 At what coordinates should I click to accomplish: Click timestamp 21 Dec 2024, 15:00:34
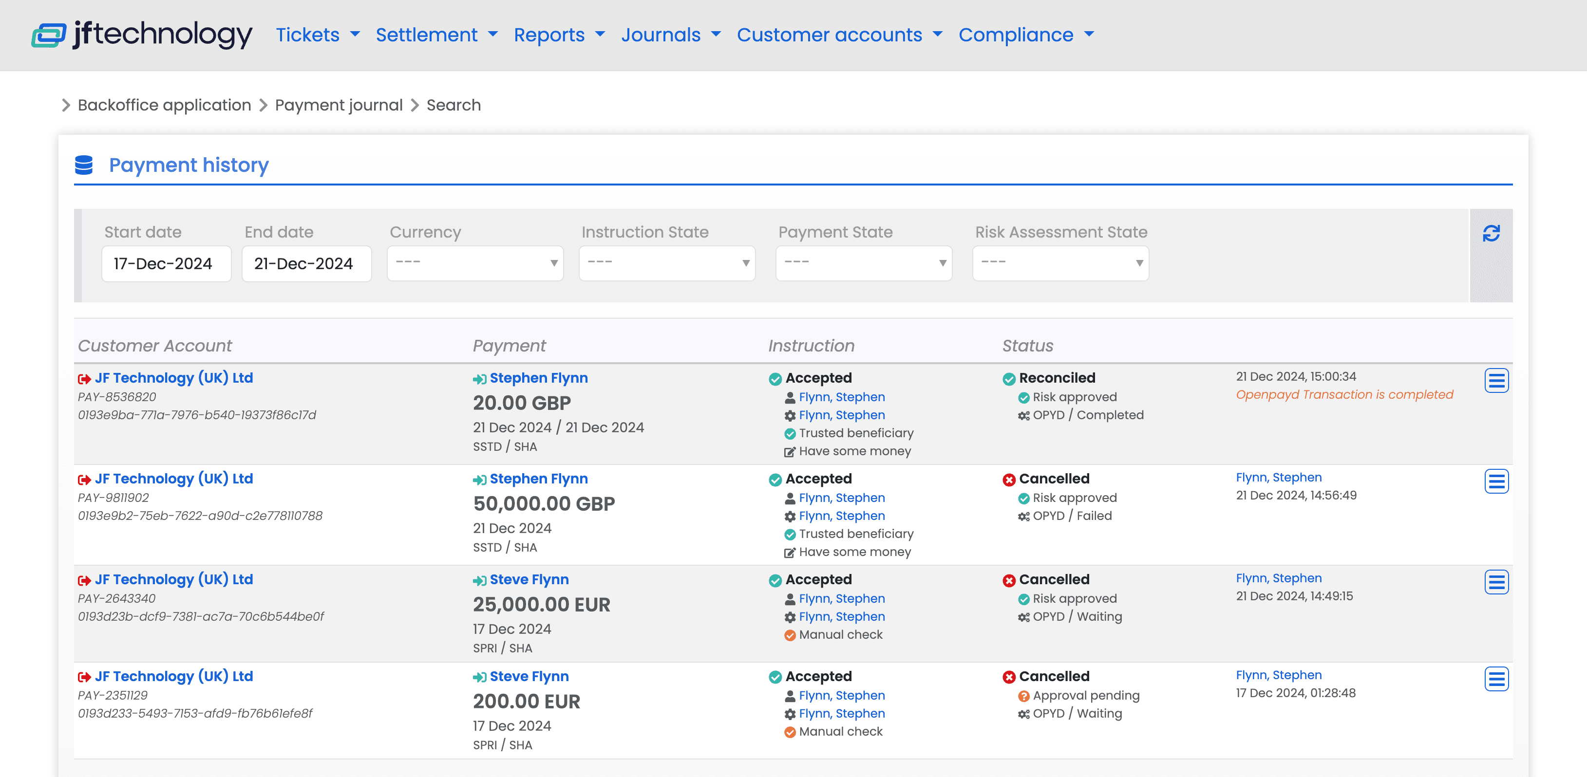tap(1296, 377)
